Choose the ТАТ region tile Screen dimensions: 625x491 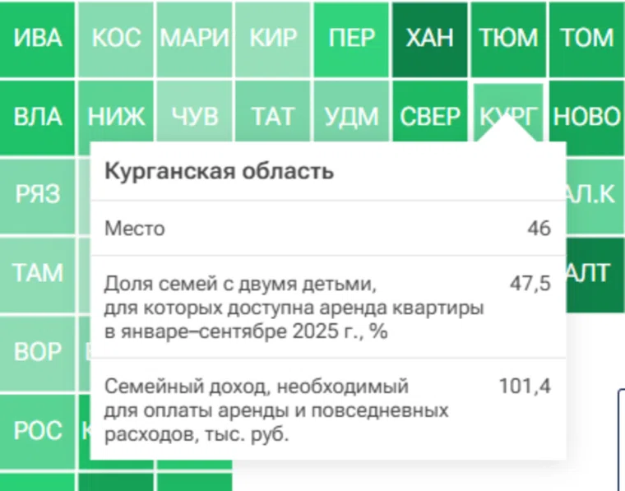pos(273,117)
